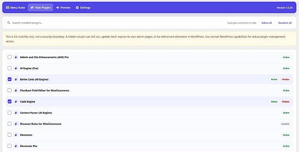This screenshot has width=299, height=152.
Task: Click plugin icon of Code Engine
Action: (16, 101)
